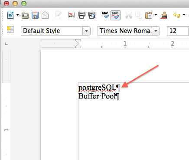Click the Open file folder icon
Screen dimensions: 189x160
click(25, 16)
